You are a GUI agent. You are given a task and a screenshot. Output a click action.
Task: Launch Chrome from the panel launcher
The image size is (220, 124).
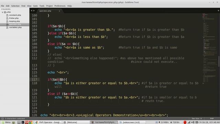31,122
